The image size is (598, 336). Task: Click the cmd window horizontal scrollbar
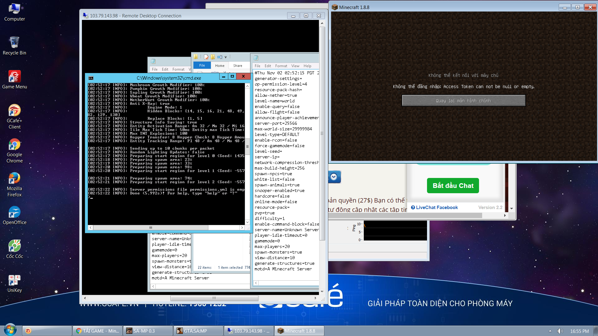151,228
